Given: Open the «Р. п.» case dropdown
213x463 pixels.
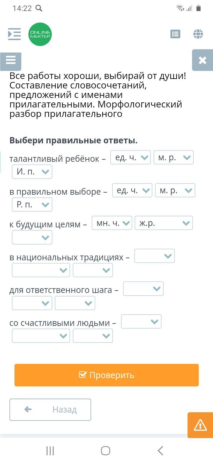Looking at the screenshot, I should (32, 204).
